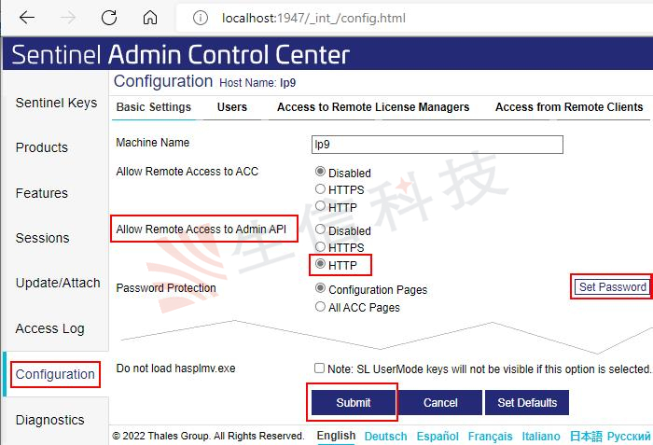Go back to the previous browser page
The height and width of the screenshot is (445, 653).
27,18
